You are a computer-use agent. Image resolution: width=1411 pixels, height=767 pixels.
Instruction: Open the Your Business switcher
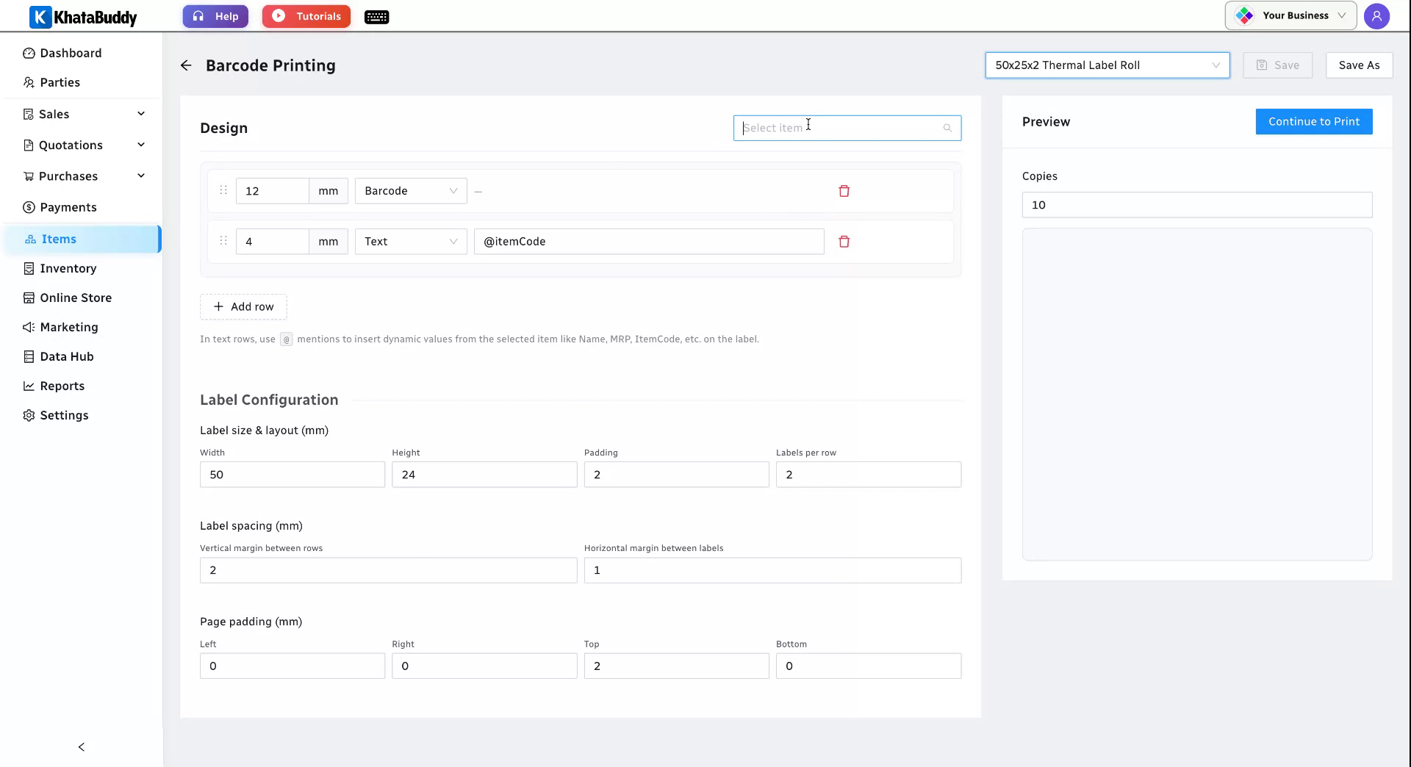pos(1290,15)
